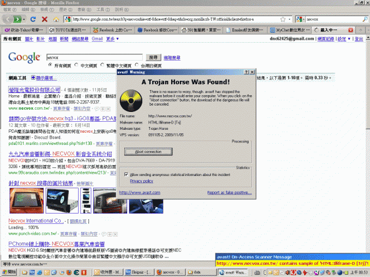Switch to the necvox Firefox taskbar button
This screenshot has height=277, width=370.
click(x=170, y=272)
